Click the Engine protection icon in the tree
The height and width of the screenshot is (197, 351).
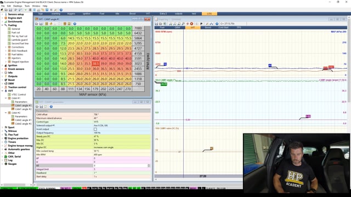click(6, 138)
